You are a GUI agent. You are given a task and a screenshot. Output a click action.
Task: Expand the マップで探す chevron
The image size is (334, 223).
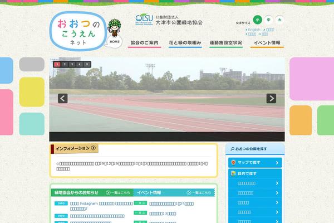[x=277, y=163]
